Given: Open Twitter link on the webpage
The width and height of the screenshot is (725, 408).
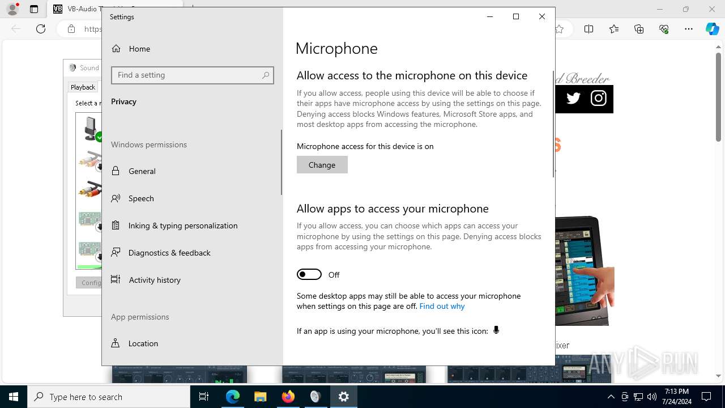Looking at the screenshot, I should pyautogui.click(x=573, y=99).
